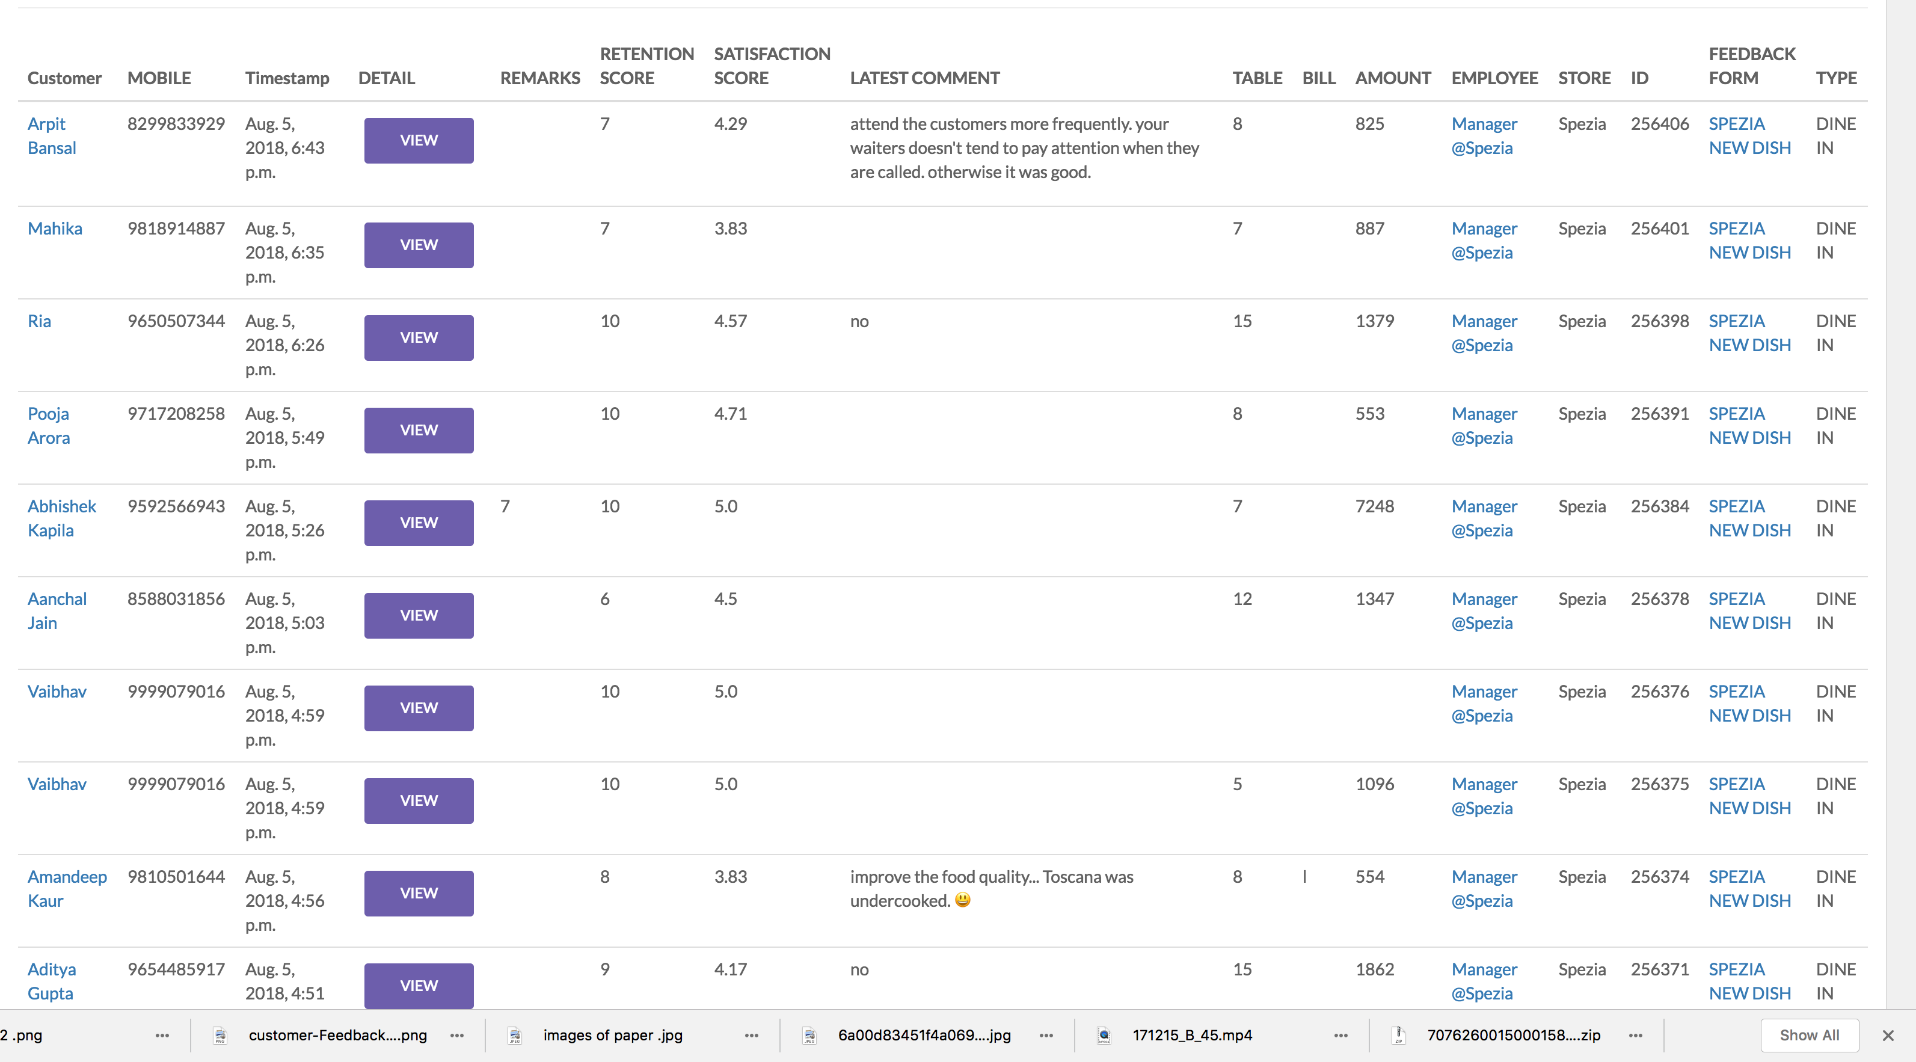
Task: Open options menu for 171215_B_45.mp4 download
Action: click(x=1340, y=1035)
